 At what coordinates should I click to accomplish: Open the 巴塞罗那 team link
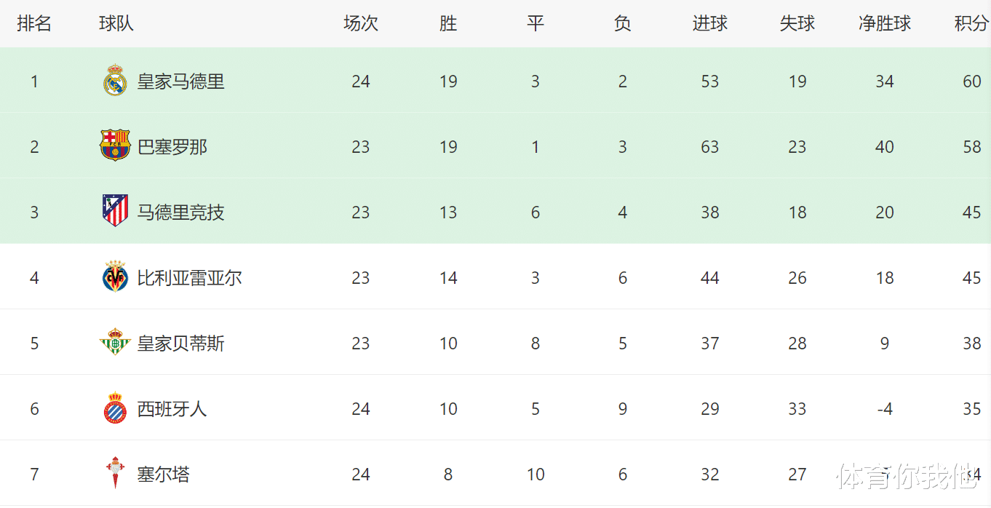(172, 147)
